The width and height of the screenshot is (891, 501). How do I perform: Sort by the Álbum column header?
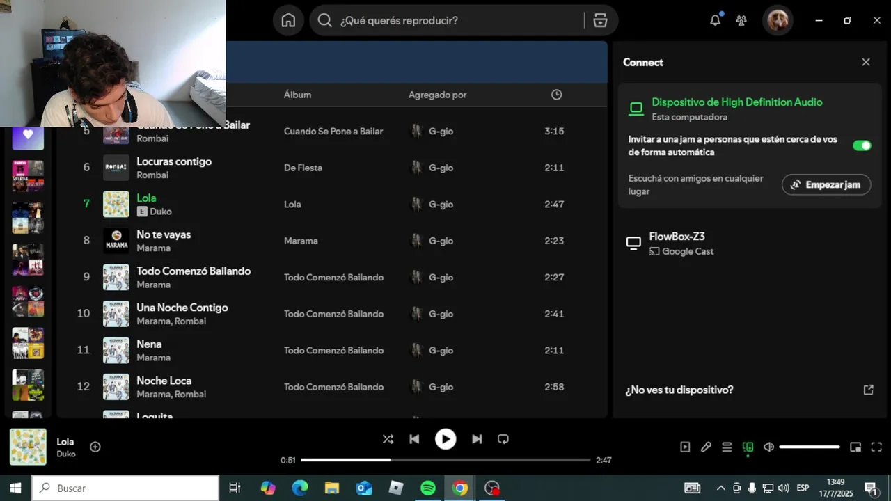click(x=297, y=95)
